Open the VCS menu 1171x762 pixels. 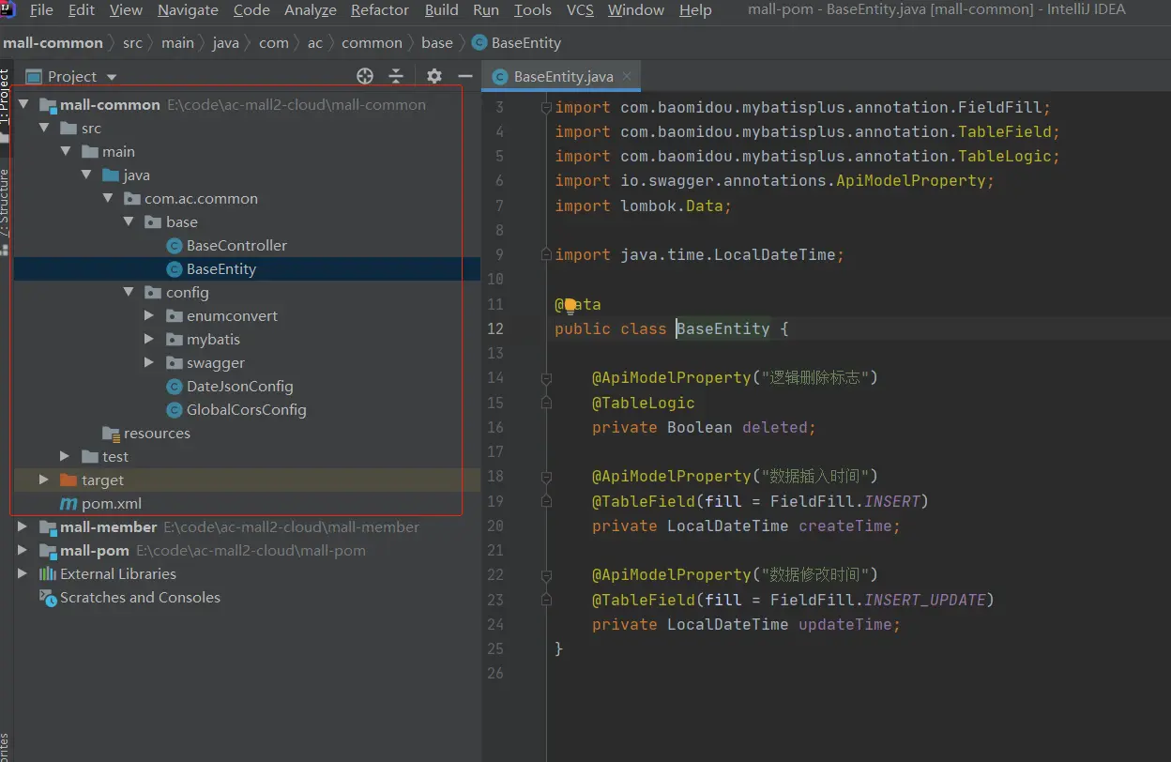[580, 10]
